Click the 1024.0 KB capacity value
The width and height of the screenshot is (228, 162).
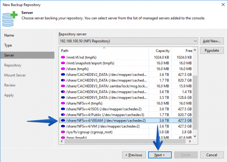click(162, 57)
